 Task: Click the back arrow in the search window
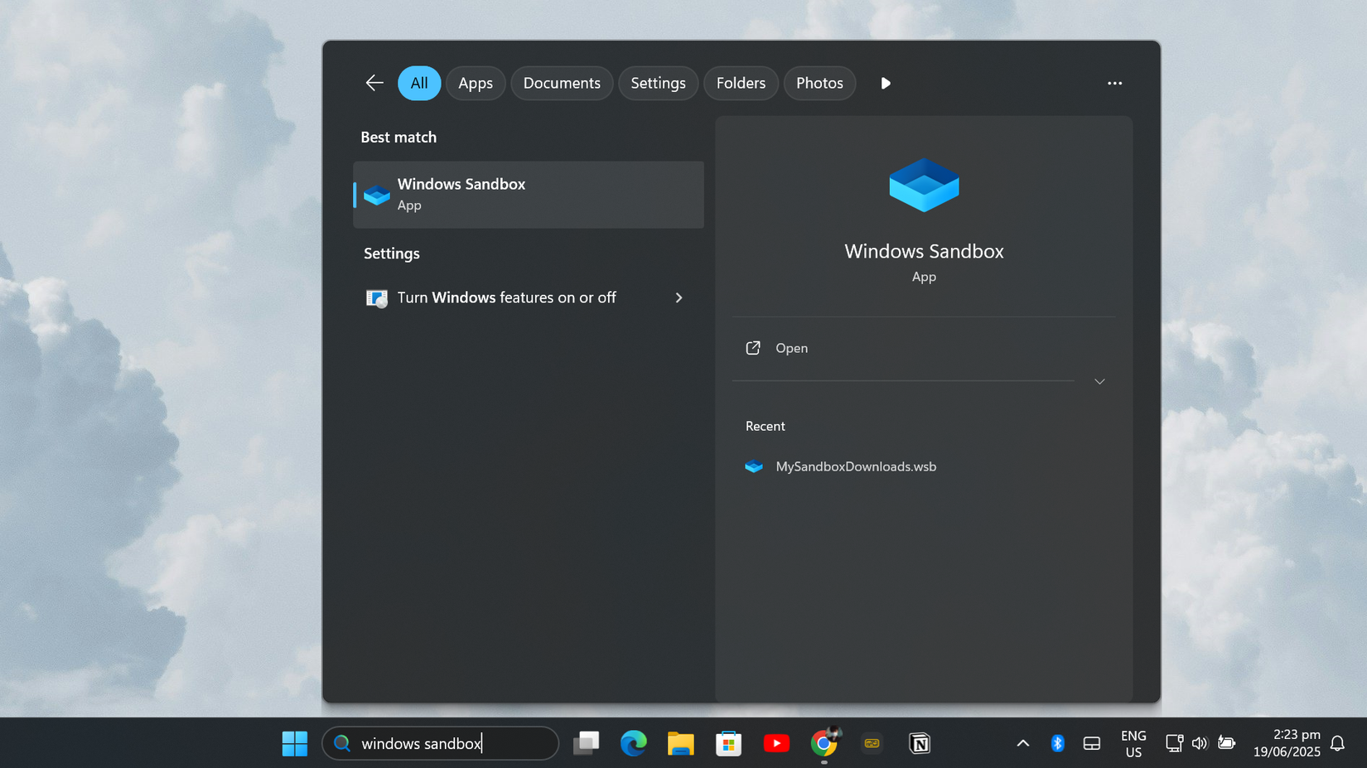(x=374, y=83)
